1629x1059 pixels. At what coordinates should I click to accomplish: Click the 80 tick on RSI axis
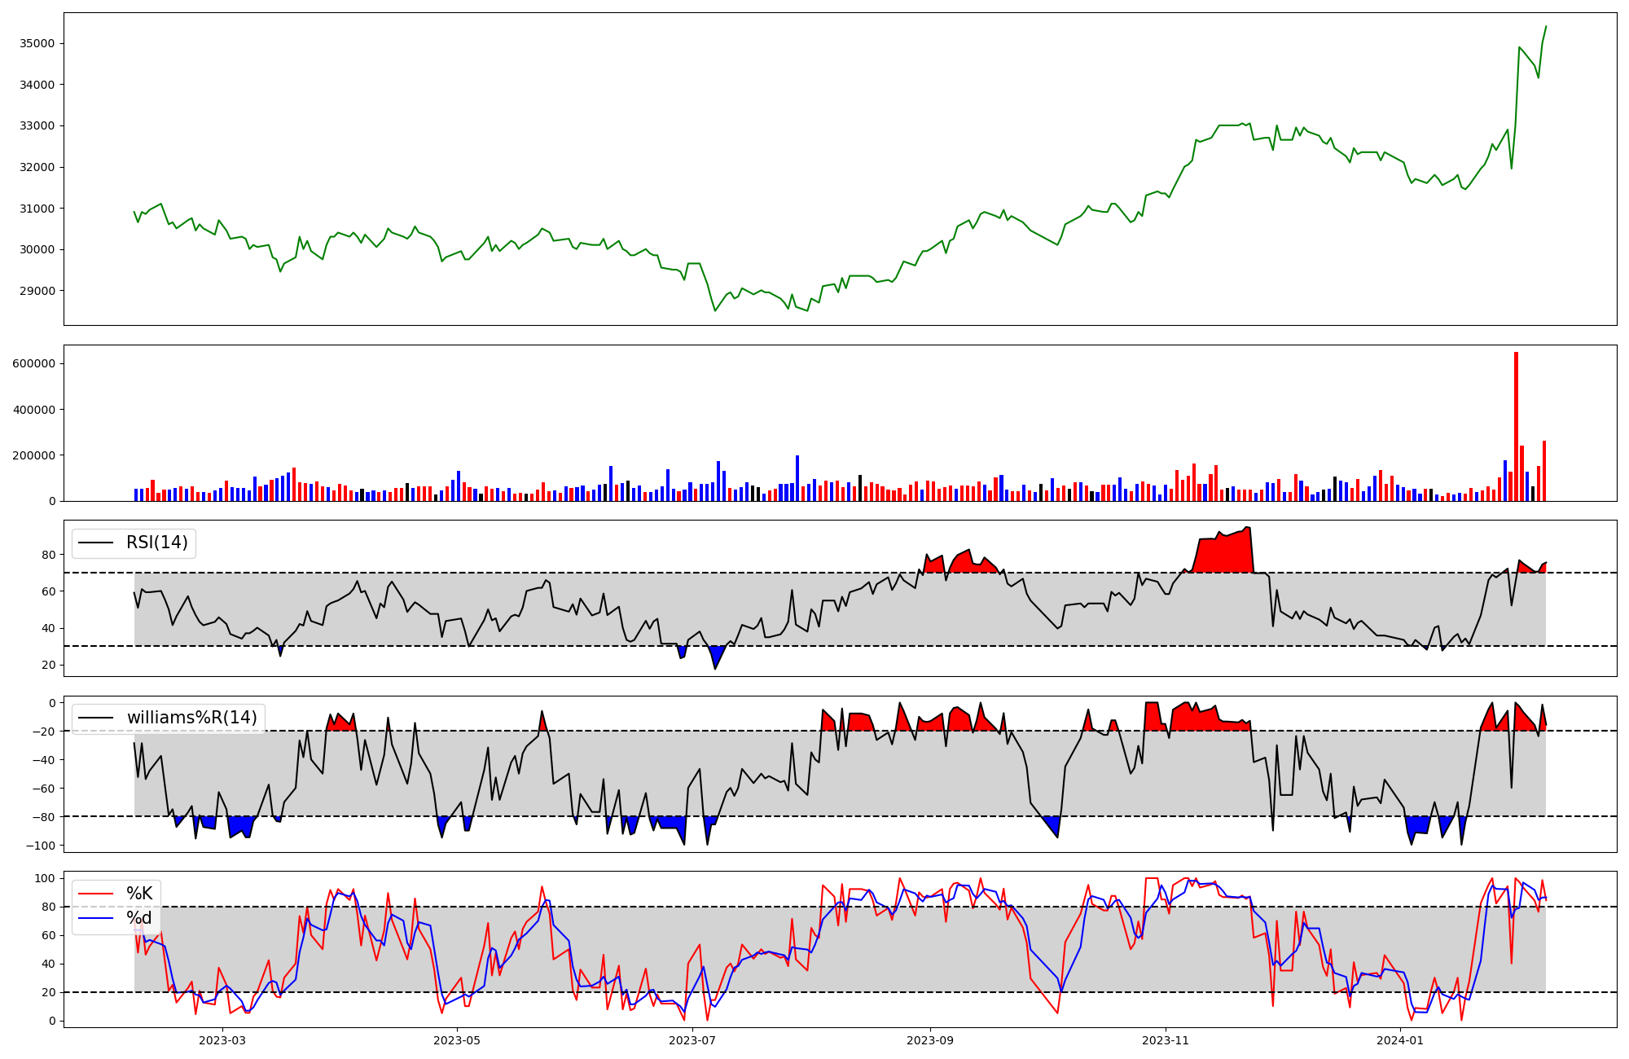(49, 555)
